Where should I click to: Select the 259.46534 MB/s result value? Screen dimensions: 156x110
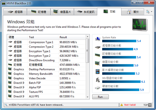(69, 47)
